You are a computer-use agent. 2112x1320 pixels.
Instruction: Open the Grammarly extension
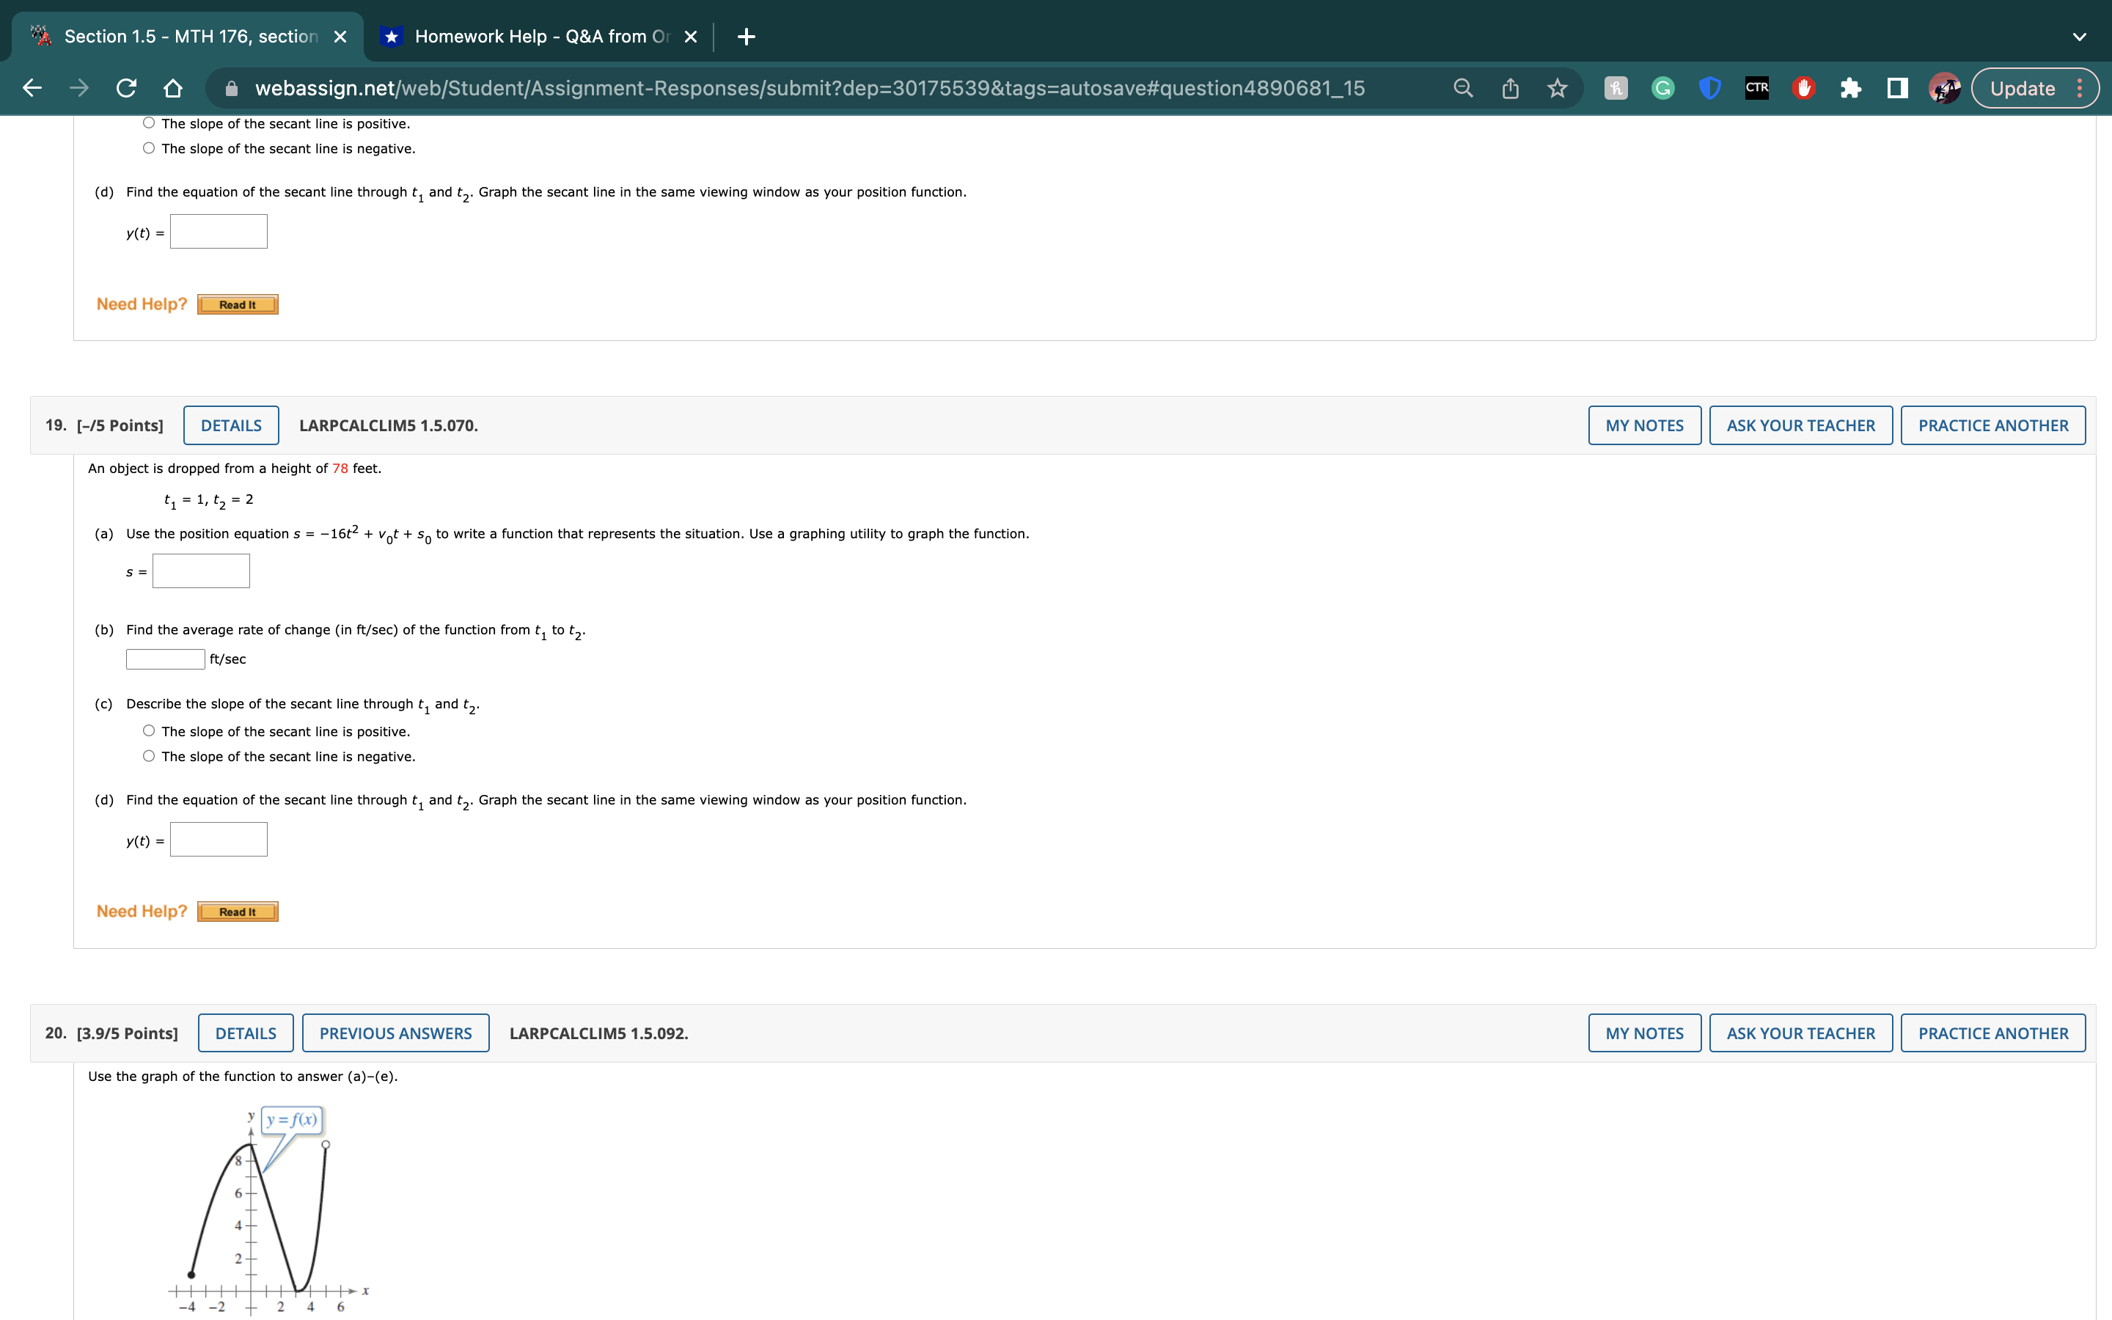pos(1663,87)
